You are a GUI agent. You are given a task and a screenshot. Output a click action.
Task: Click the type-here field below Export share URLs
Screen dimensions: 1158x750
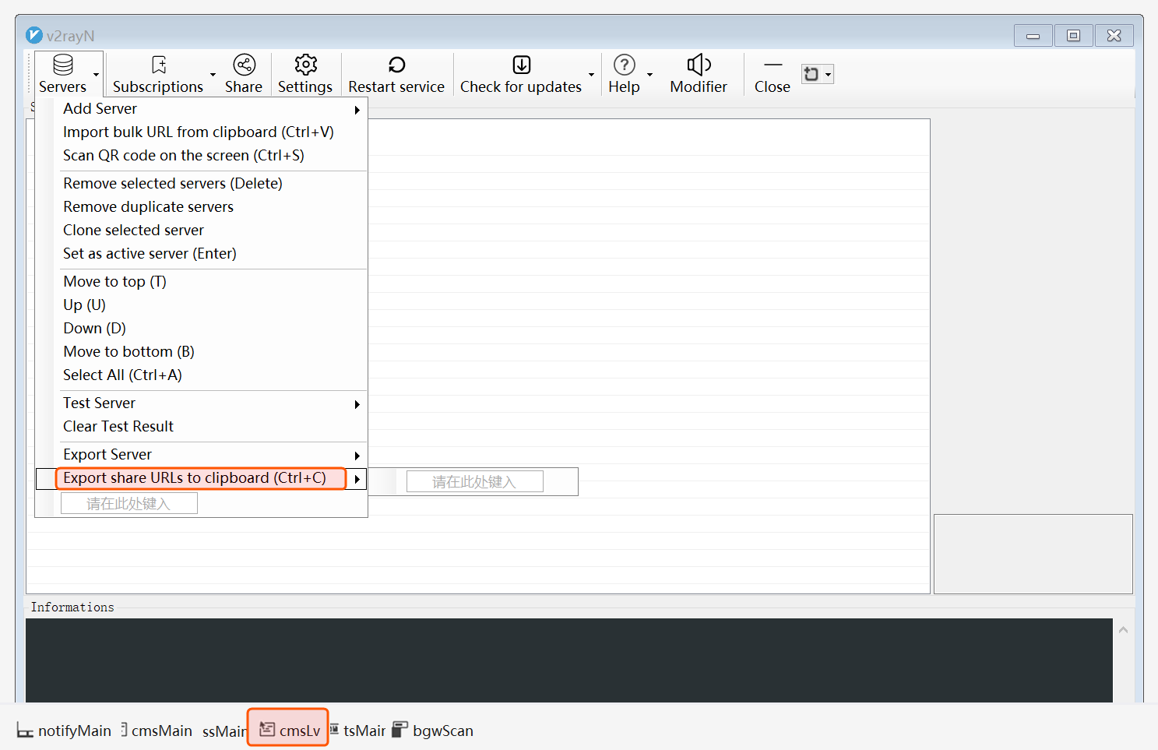[x=129, y=504]
